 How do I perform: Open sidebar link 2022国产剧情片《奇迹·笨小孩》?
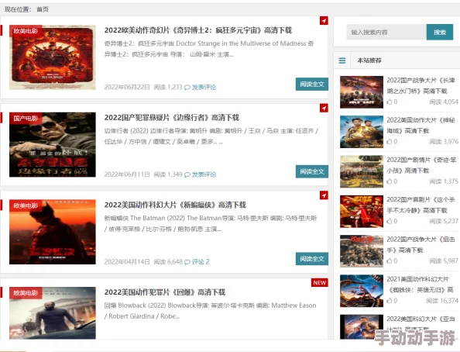click(421, 165)
